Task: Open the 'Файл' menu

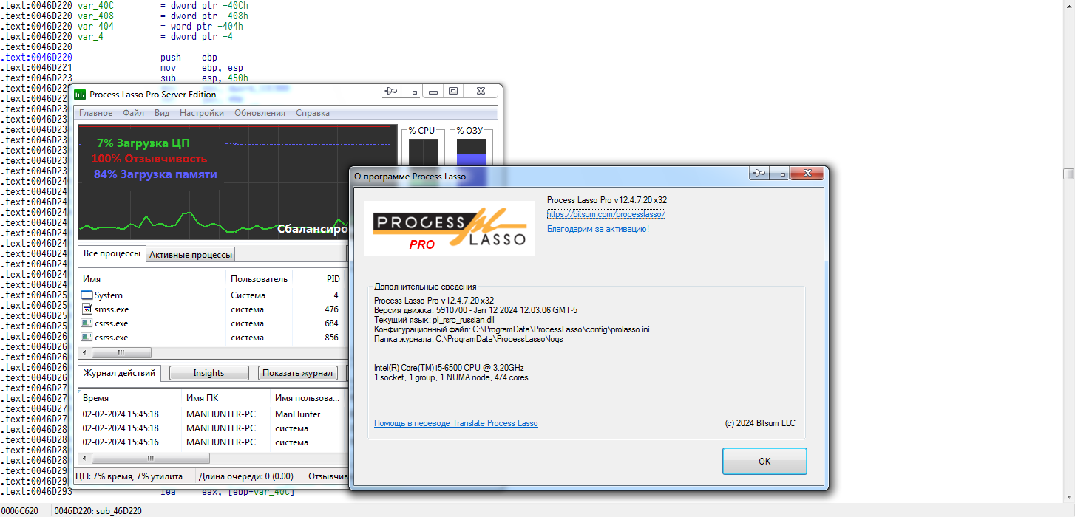Action: [x=134, y=113]
